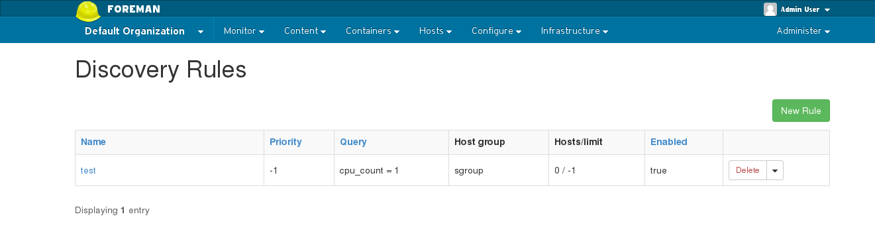875x251 pixels.
Task: Open the Content menu
Action: point(305,31)
